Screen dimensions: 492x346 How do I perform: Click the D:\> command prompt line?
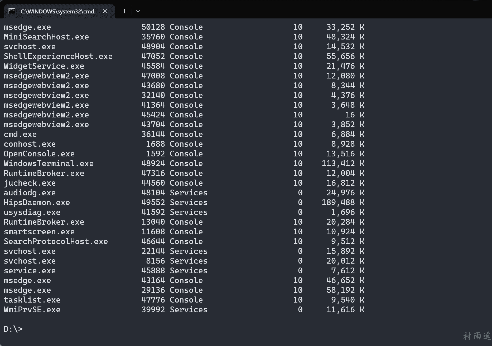(x=13, y=329)
